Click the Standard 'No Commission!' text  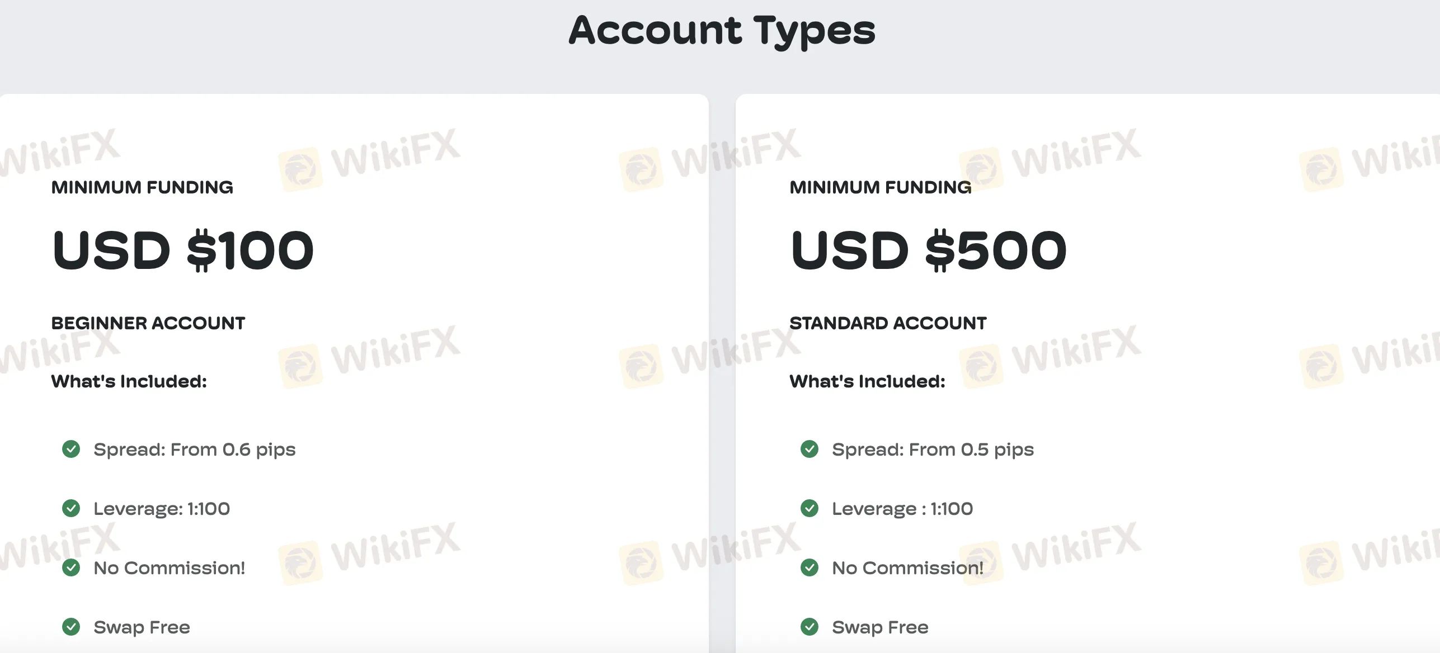[x=907, y=568]
